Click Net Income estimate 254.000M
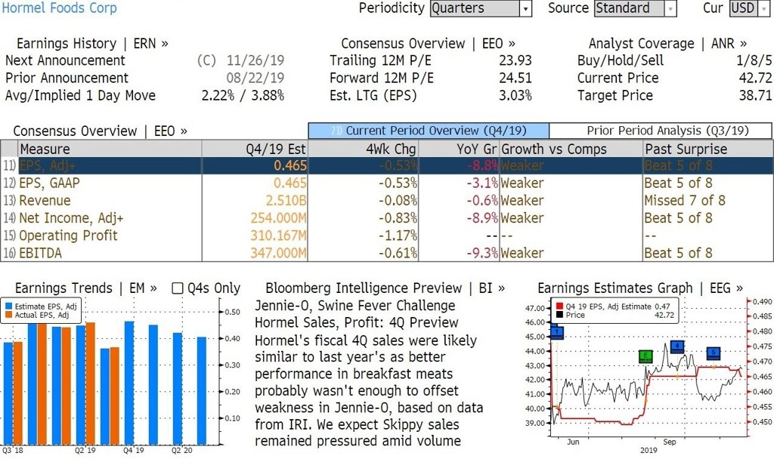774x459 pixels. (x=278, y=218)
